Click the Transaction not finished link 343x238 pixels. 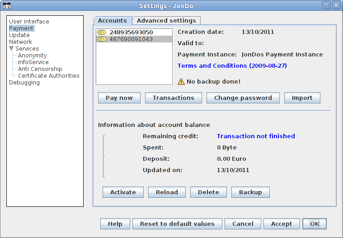[x=256, y=136]
